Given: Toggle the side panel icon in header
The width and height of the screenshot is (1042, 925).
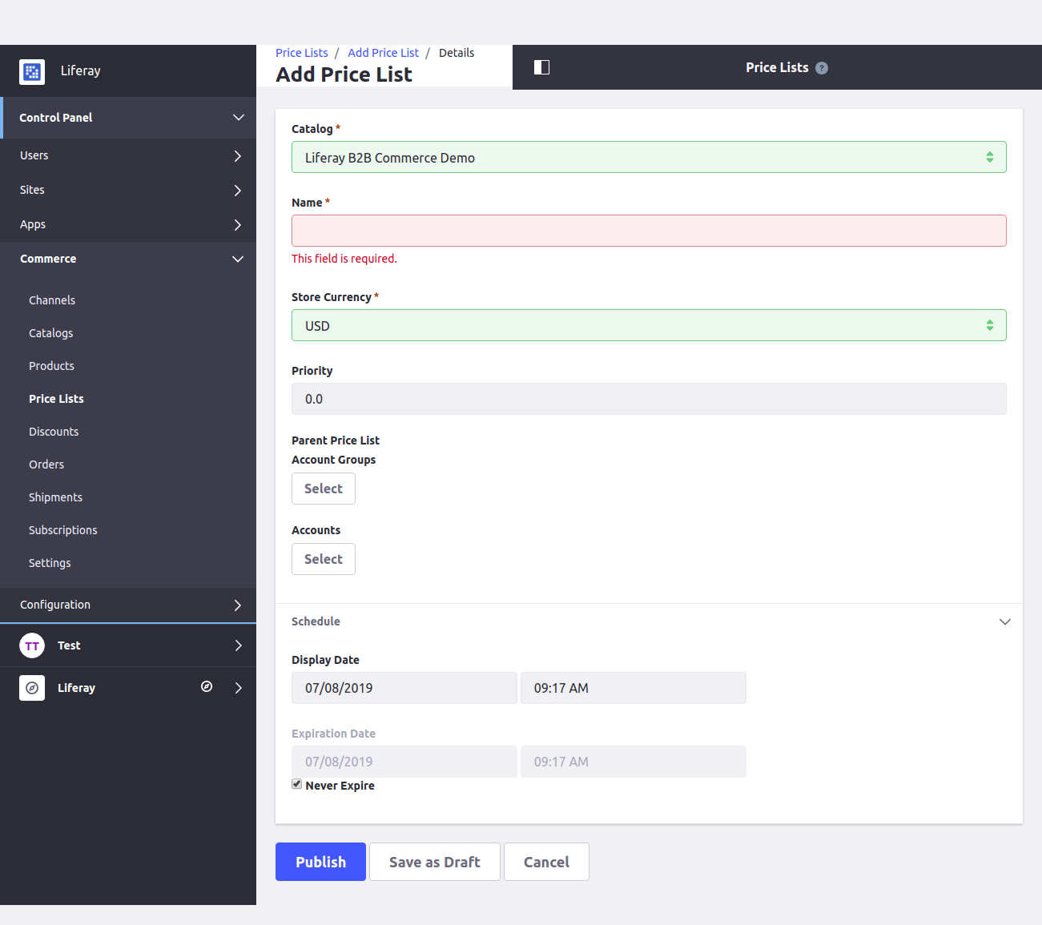Looking at the screenshot, I should (541, 67).
